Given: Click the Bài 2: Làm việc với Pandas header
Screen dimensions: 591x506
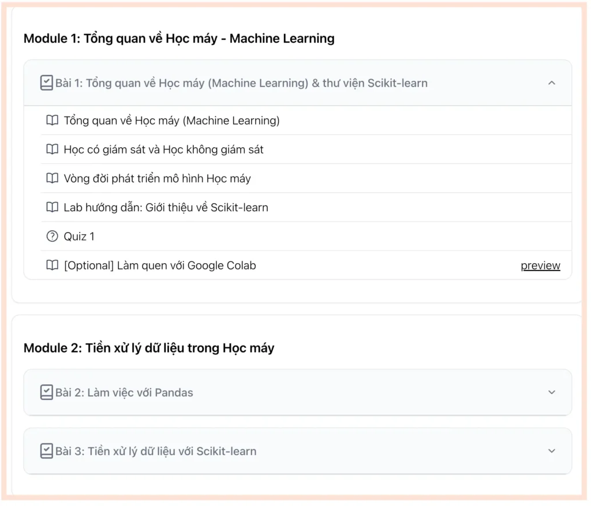Looking at the screenshot, I should tap(124, 393).
